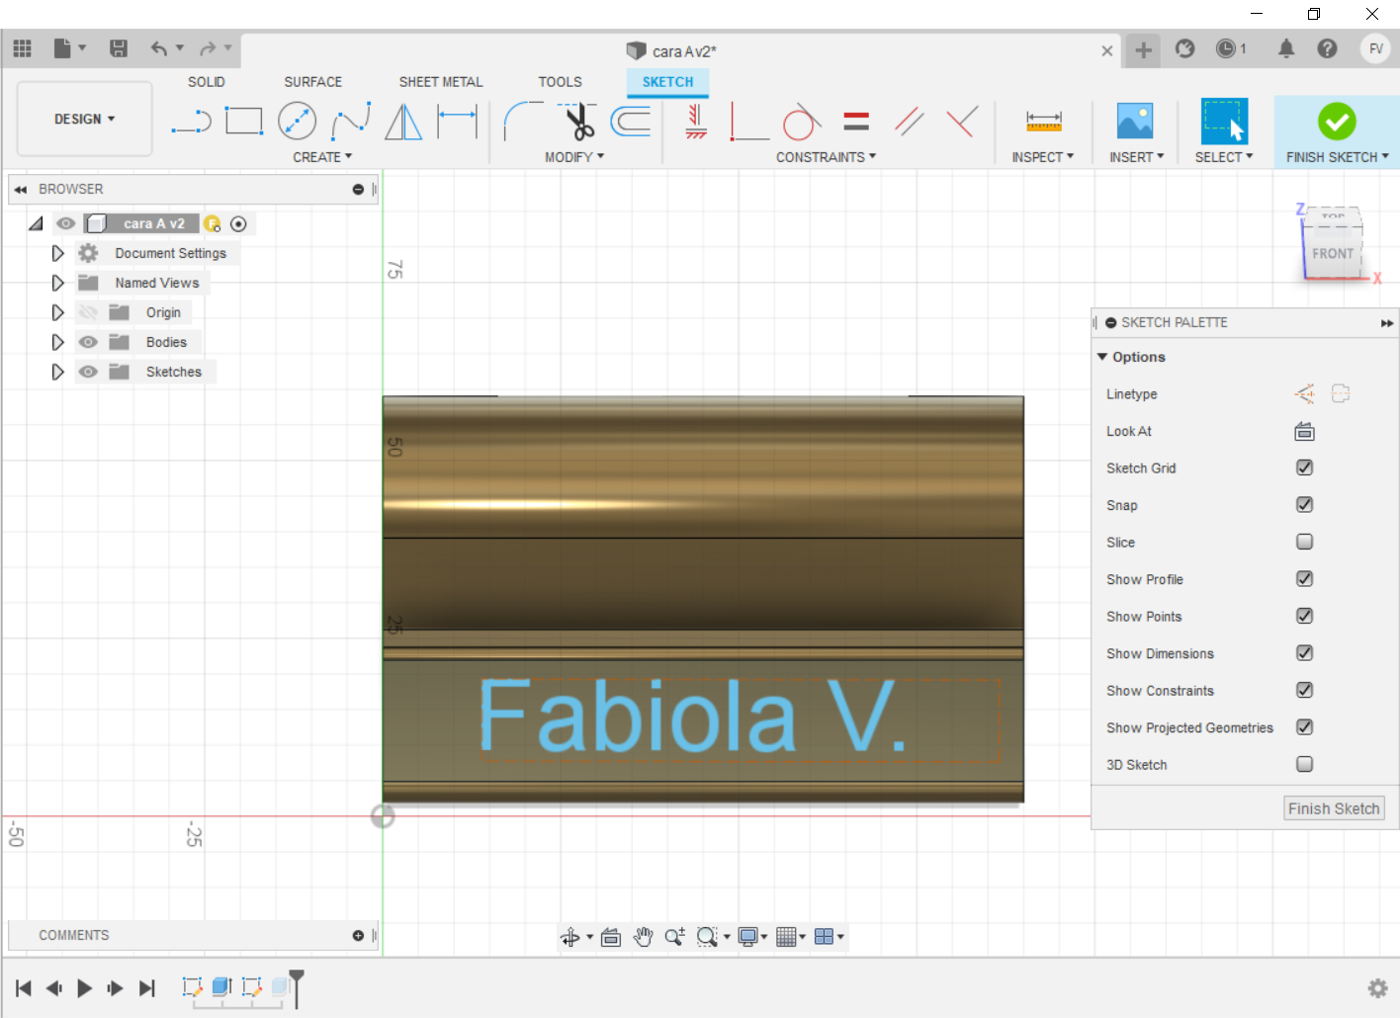Viewport: 1400px width, 1018px height.
Task: Select the Trim scissors tool
Action: pos(578,121)
